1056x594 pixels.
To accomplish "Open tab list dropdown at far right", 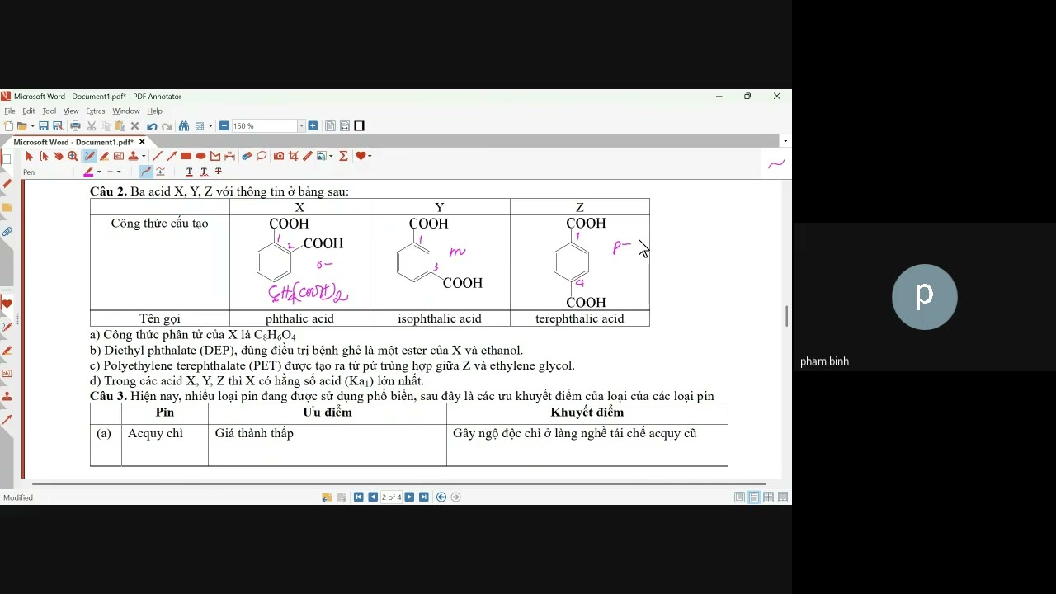I will point(785,141).
